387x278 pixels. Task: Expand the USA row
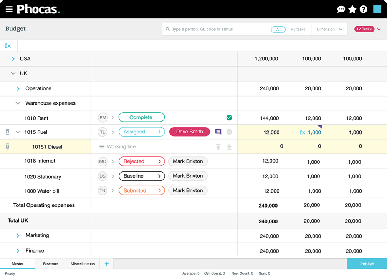(x=13, y=59)
